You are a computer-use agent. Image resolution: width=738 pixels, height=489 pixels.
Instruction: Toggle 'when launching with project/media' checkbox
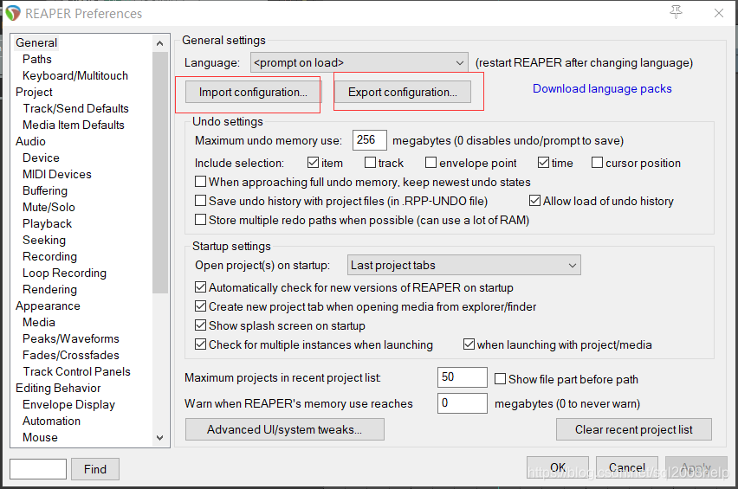(x=469, y=344)
